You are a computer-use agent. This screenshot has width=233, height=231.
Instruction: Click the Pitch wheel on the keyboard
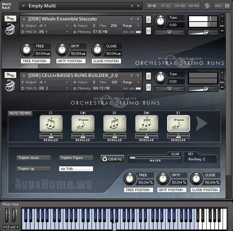point(7,215)
